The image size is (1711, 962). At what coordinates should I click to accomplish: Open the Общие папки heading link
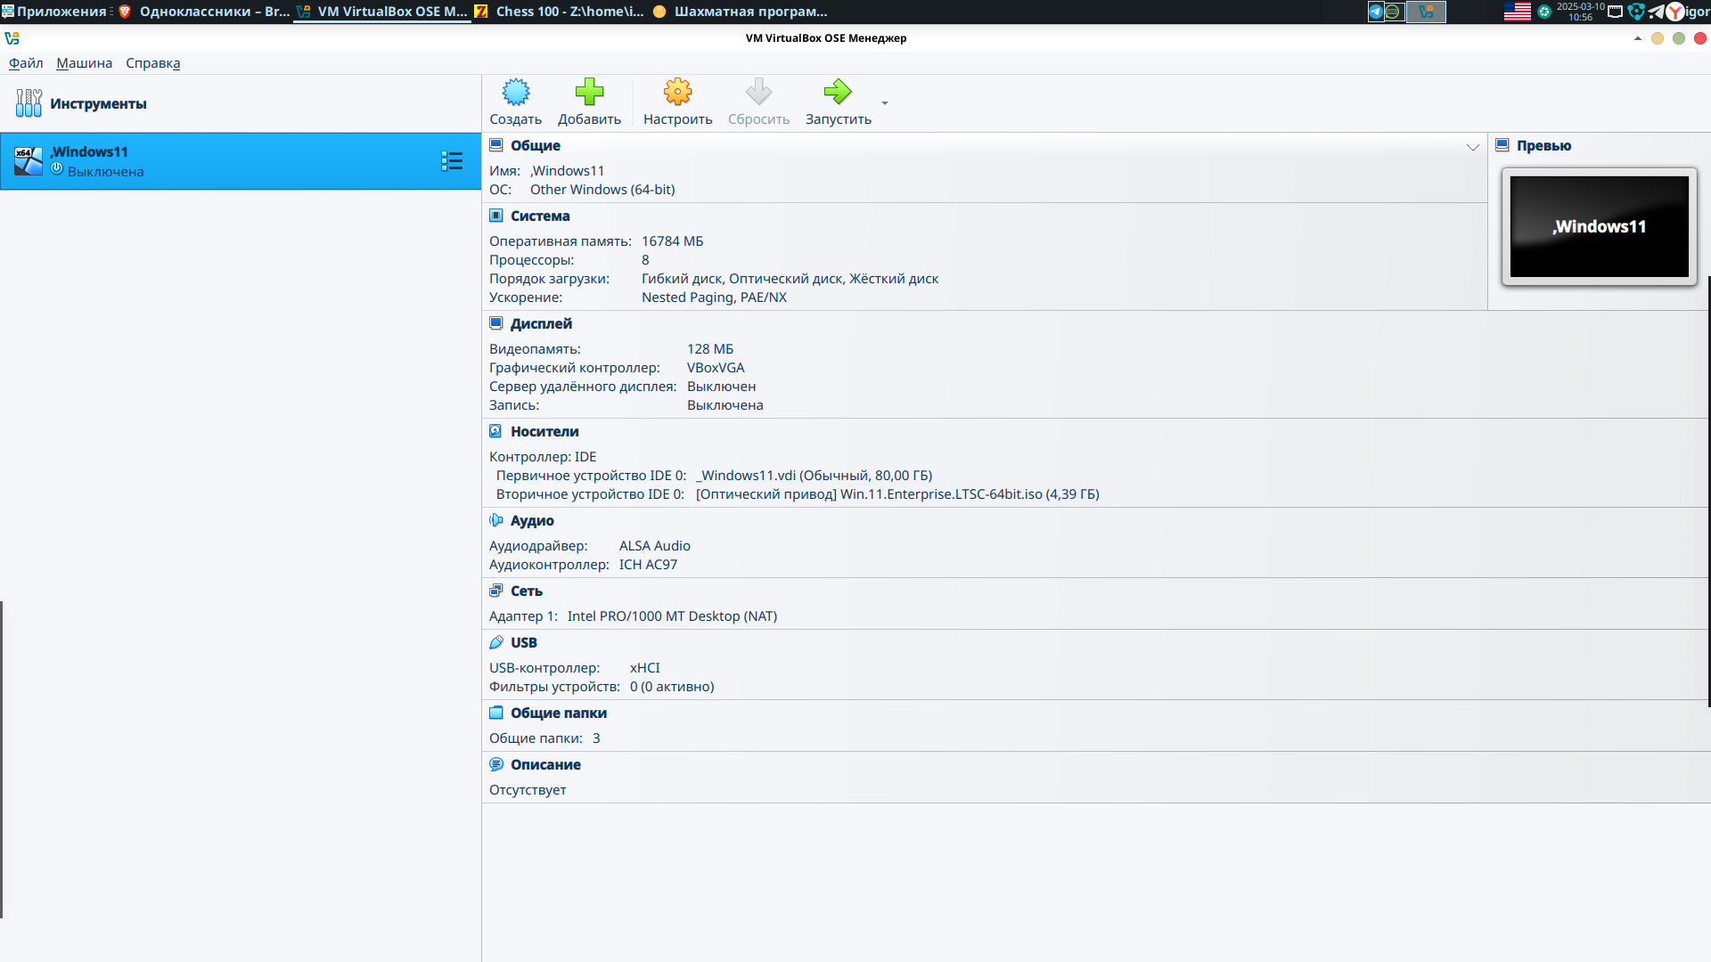coord(559,713)
